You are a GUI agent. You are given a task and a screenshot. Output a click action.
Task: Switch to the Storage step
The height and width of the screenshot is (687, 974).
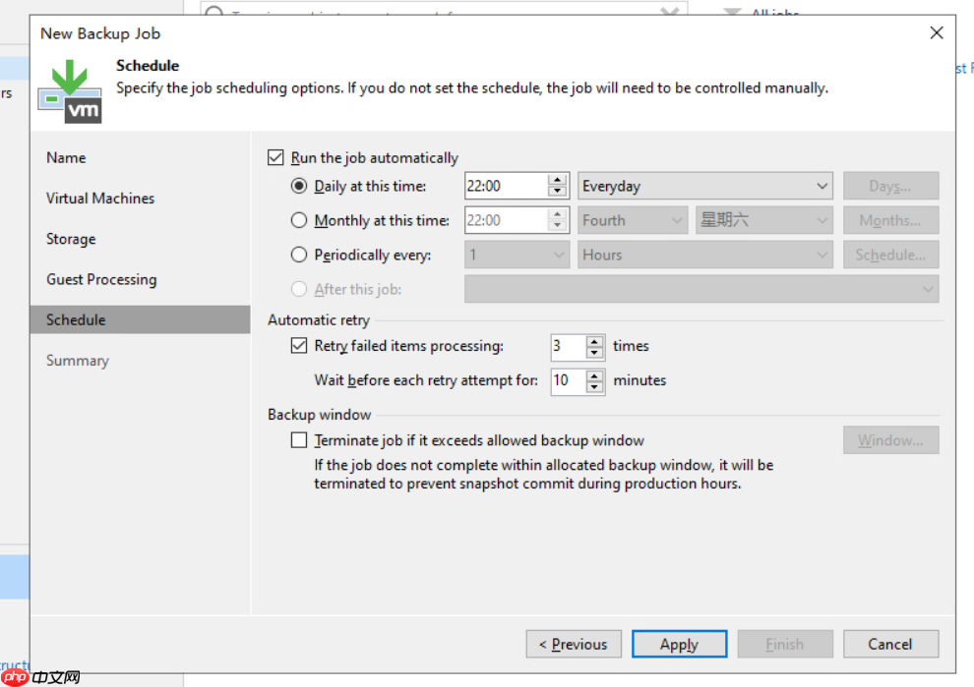pos(71,239)
